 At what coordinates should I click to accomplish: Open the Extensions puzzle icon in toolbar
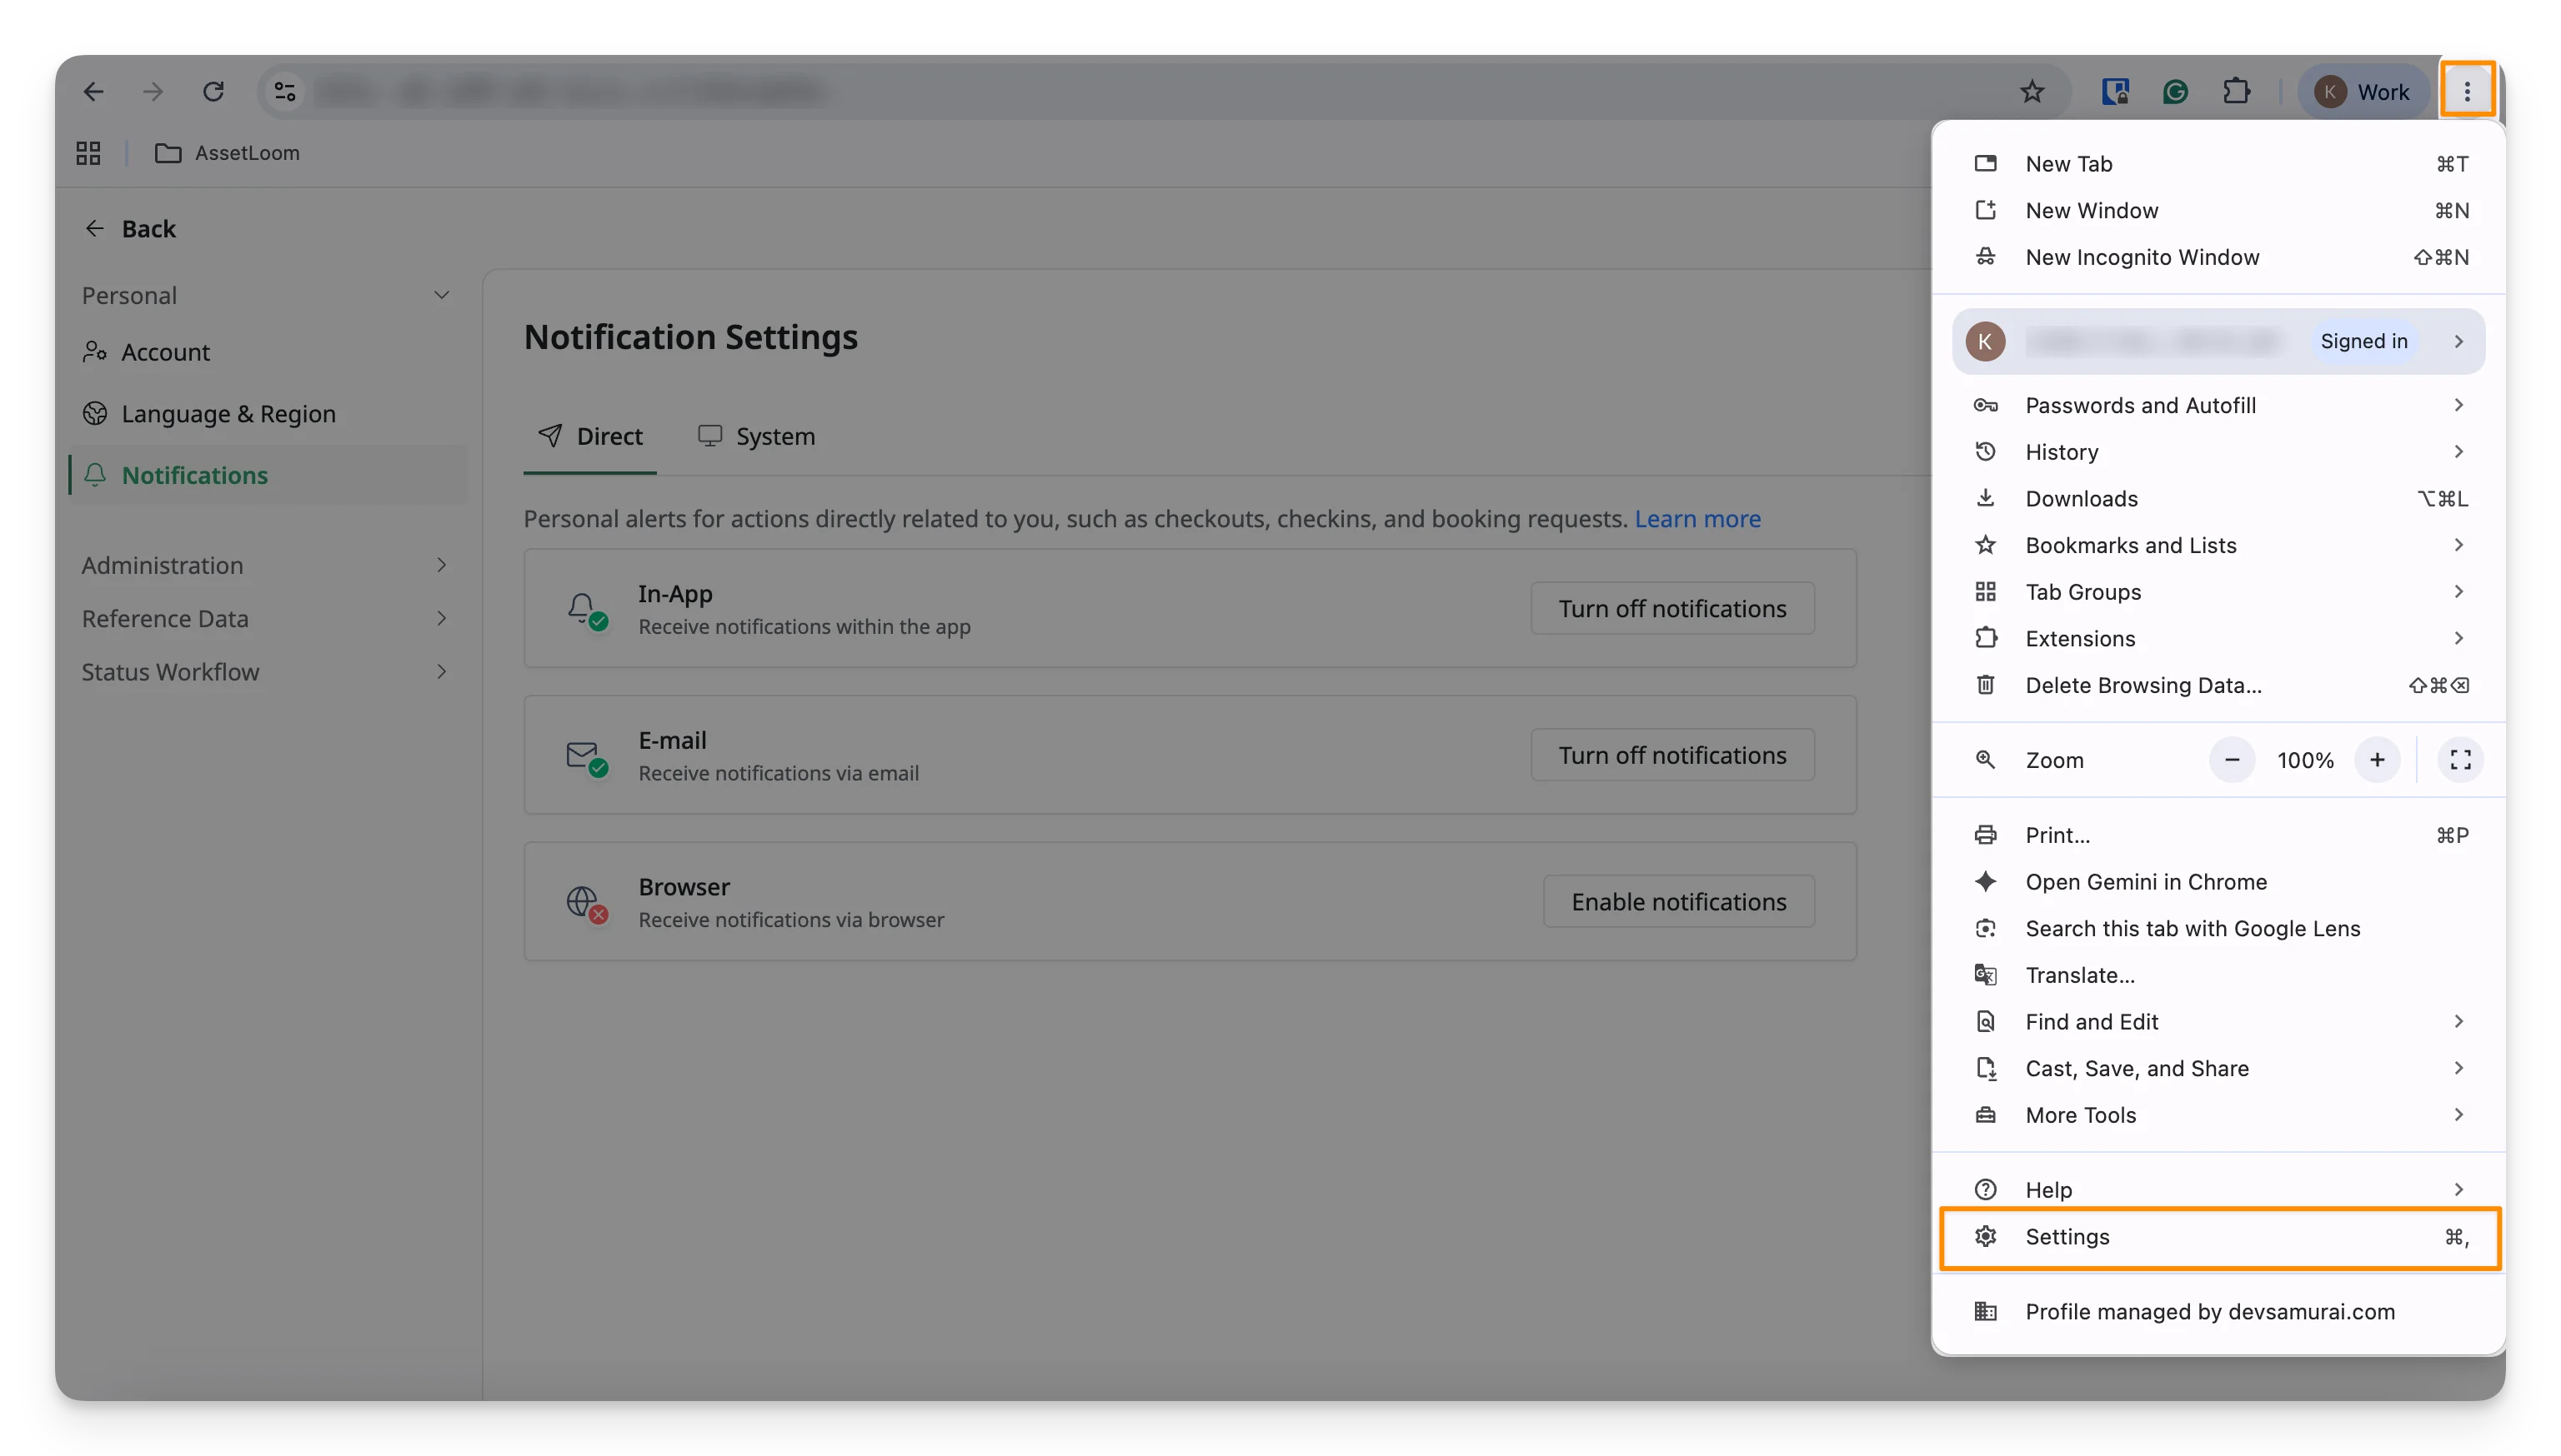point(2236,92)
